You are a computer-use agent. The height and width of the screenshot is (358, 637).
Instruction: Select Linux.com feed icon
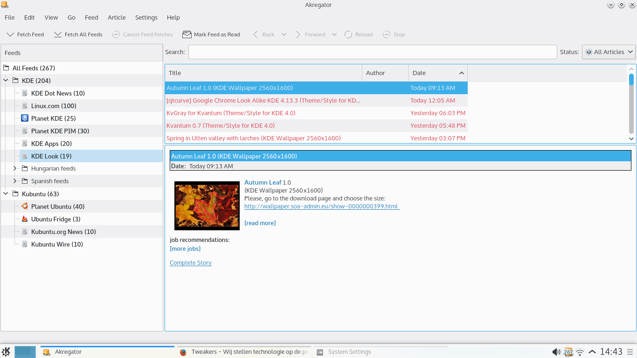pyautogui.click(x=25, y=106)
